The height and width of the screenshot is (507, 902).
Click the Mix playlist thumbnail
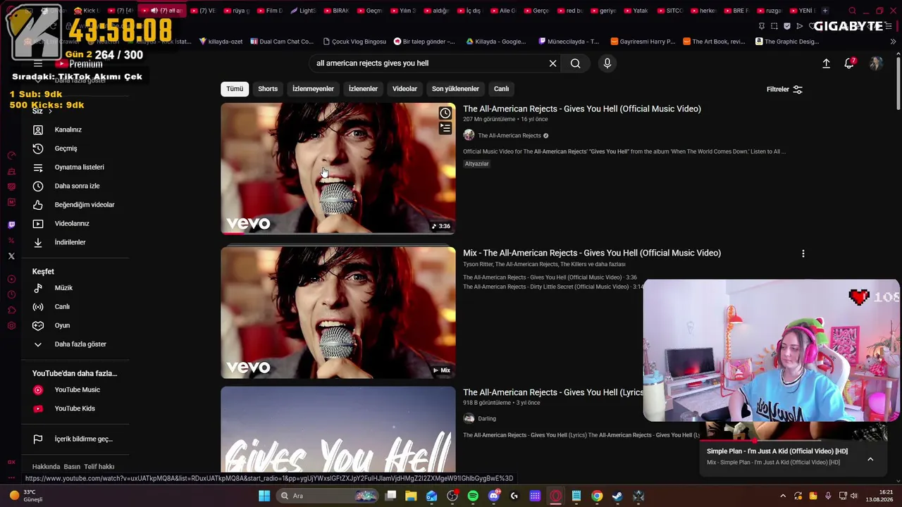pyautogui.click(x=338, y=313)
